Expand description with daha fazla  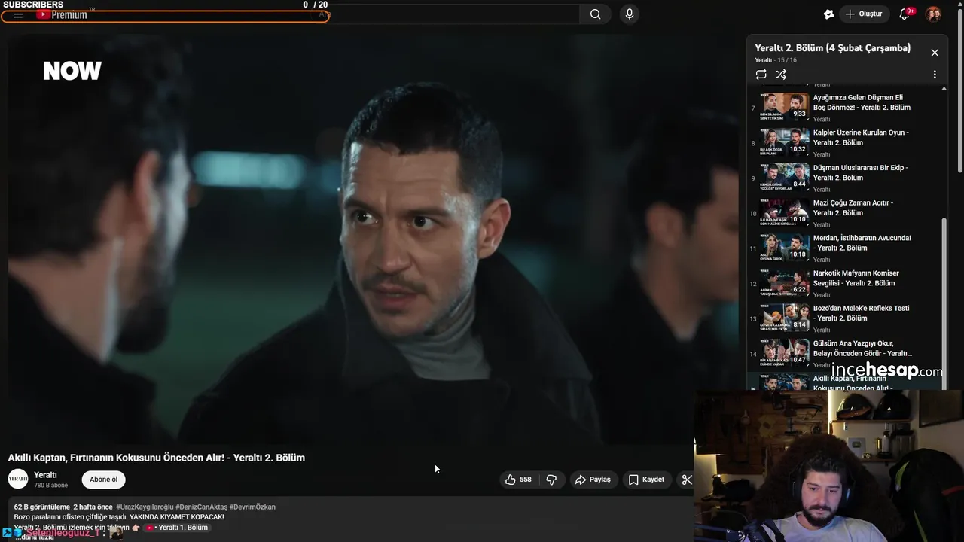click(x=35, y=537)
